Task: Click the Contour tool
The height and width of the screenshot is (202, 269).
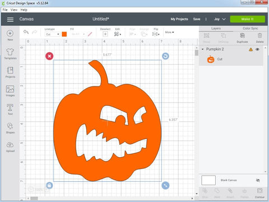Action: (259, 193)
